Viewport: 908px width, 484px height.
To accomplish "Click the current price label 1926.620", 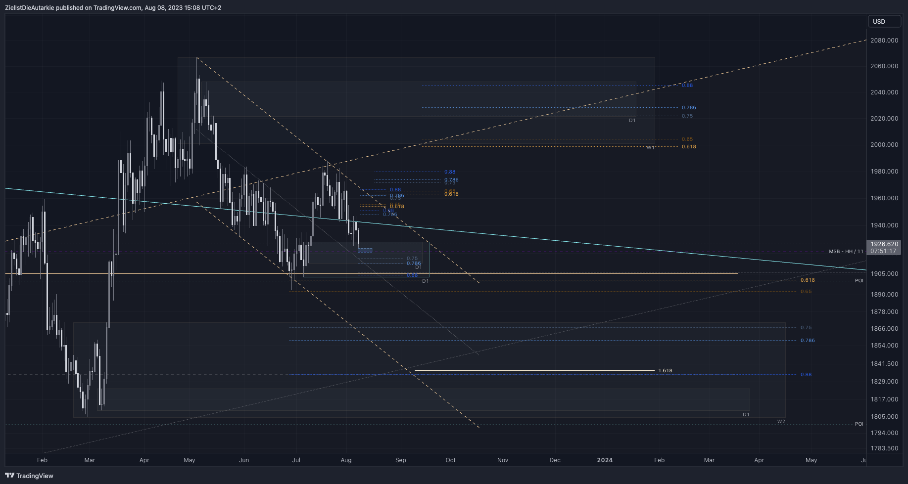I will pyautogui.click(x=884, y=244).
